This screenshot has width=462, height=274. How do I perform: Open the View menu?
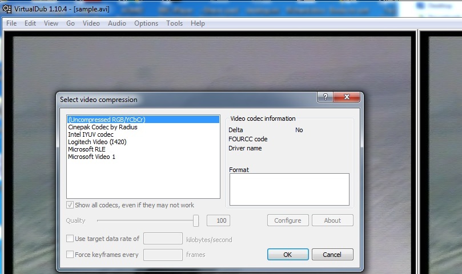click(51, 23)
